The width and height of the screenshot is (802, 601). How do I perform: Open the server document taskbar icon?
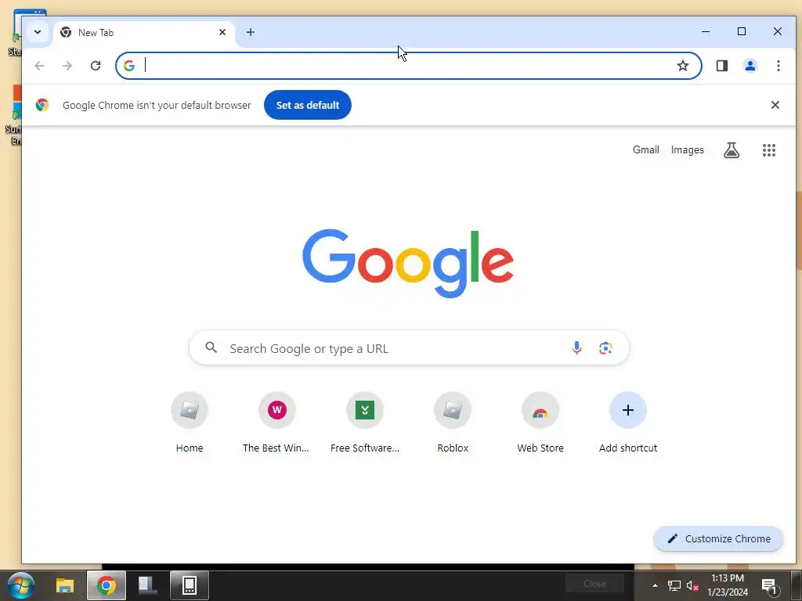pyautogui.click(x=148, y=585)
